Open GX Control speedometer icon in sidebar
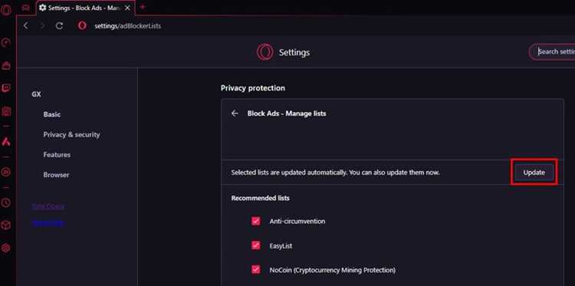 [6, 43]
